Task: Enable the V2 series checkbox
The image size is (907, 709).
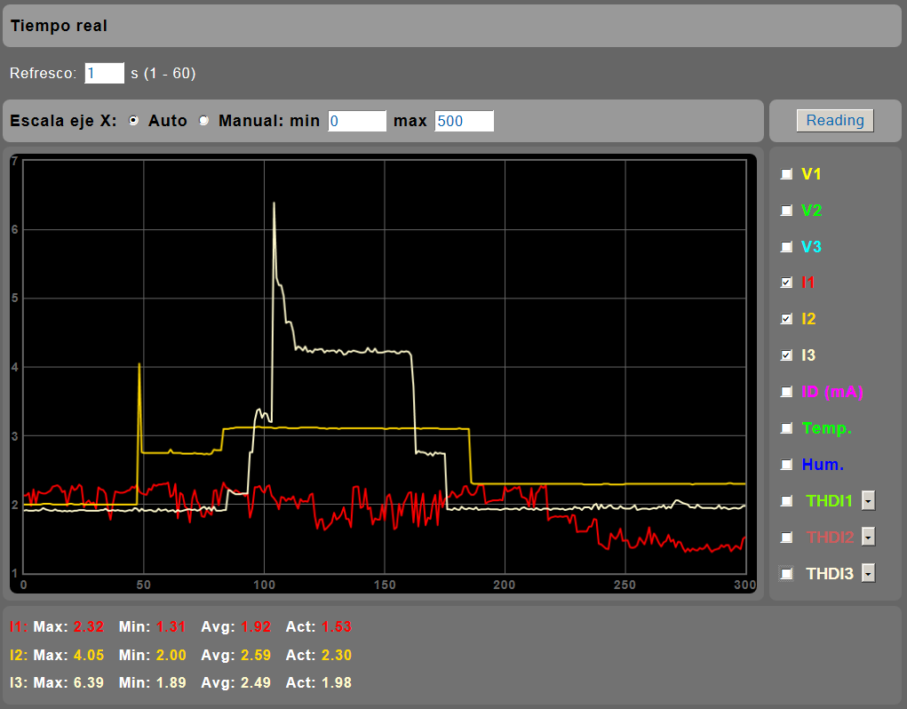Action: click(x=786, y=211)
